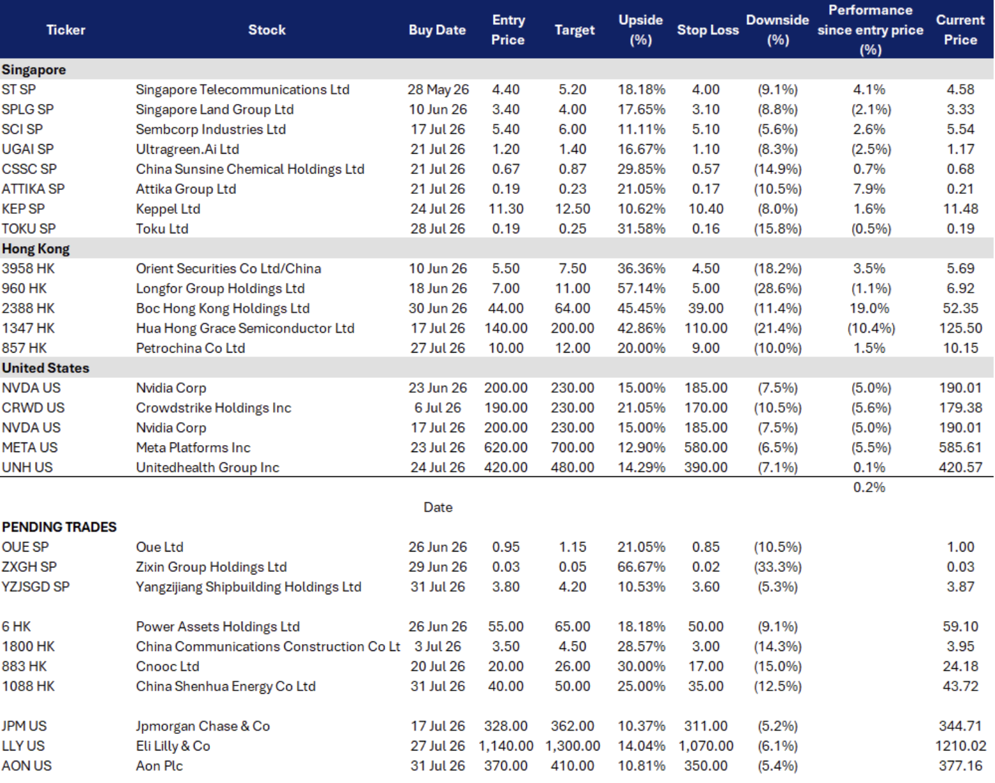Click the TOKU SP ticker
The image size is (995, 783).
[29, 228]
